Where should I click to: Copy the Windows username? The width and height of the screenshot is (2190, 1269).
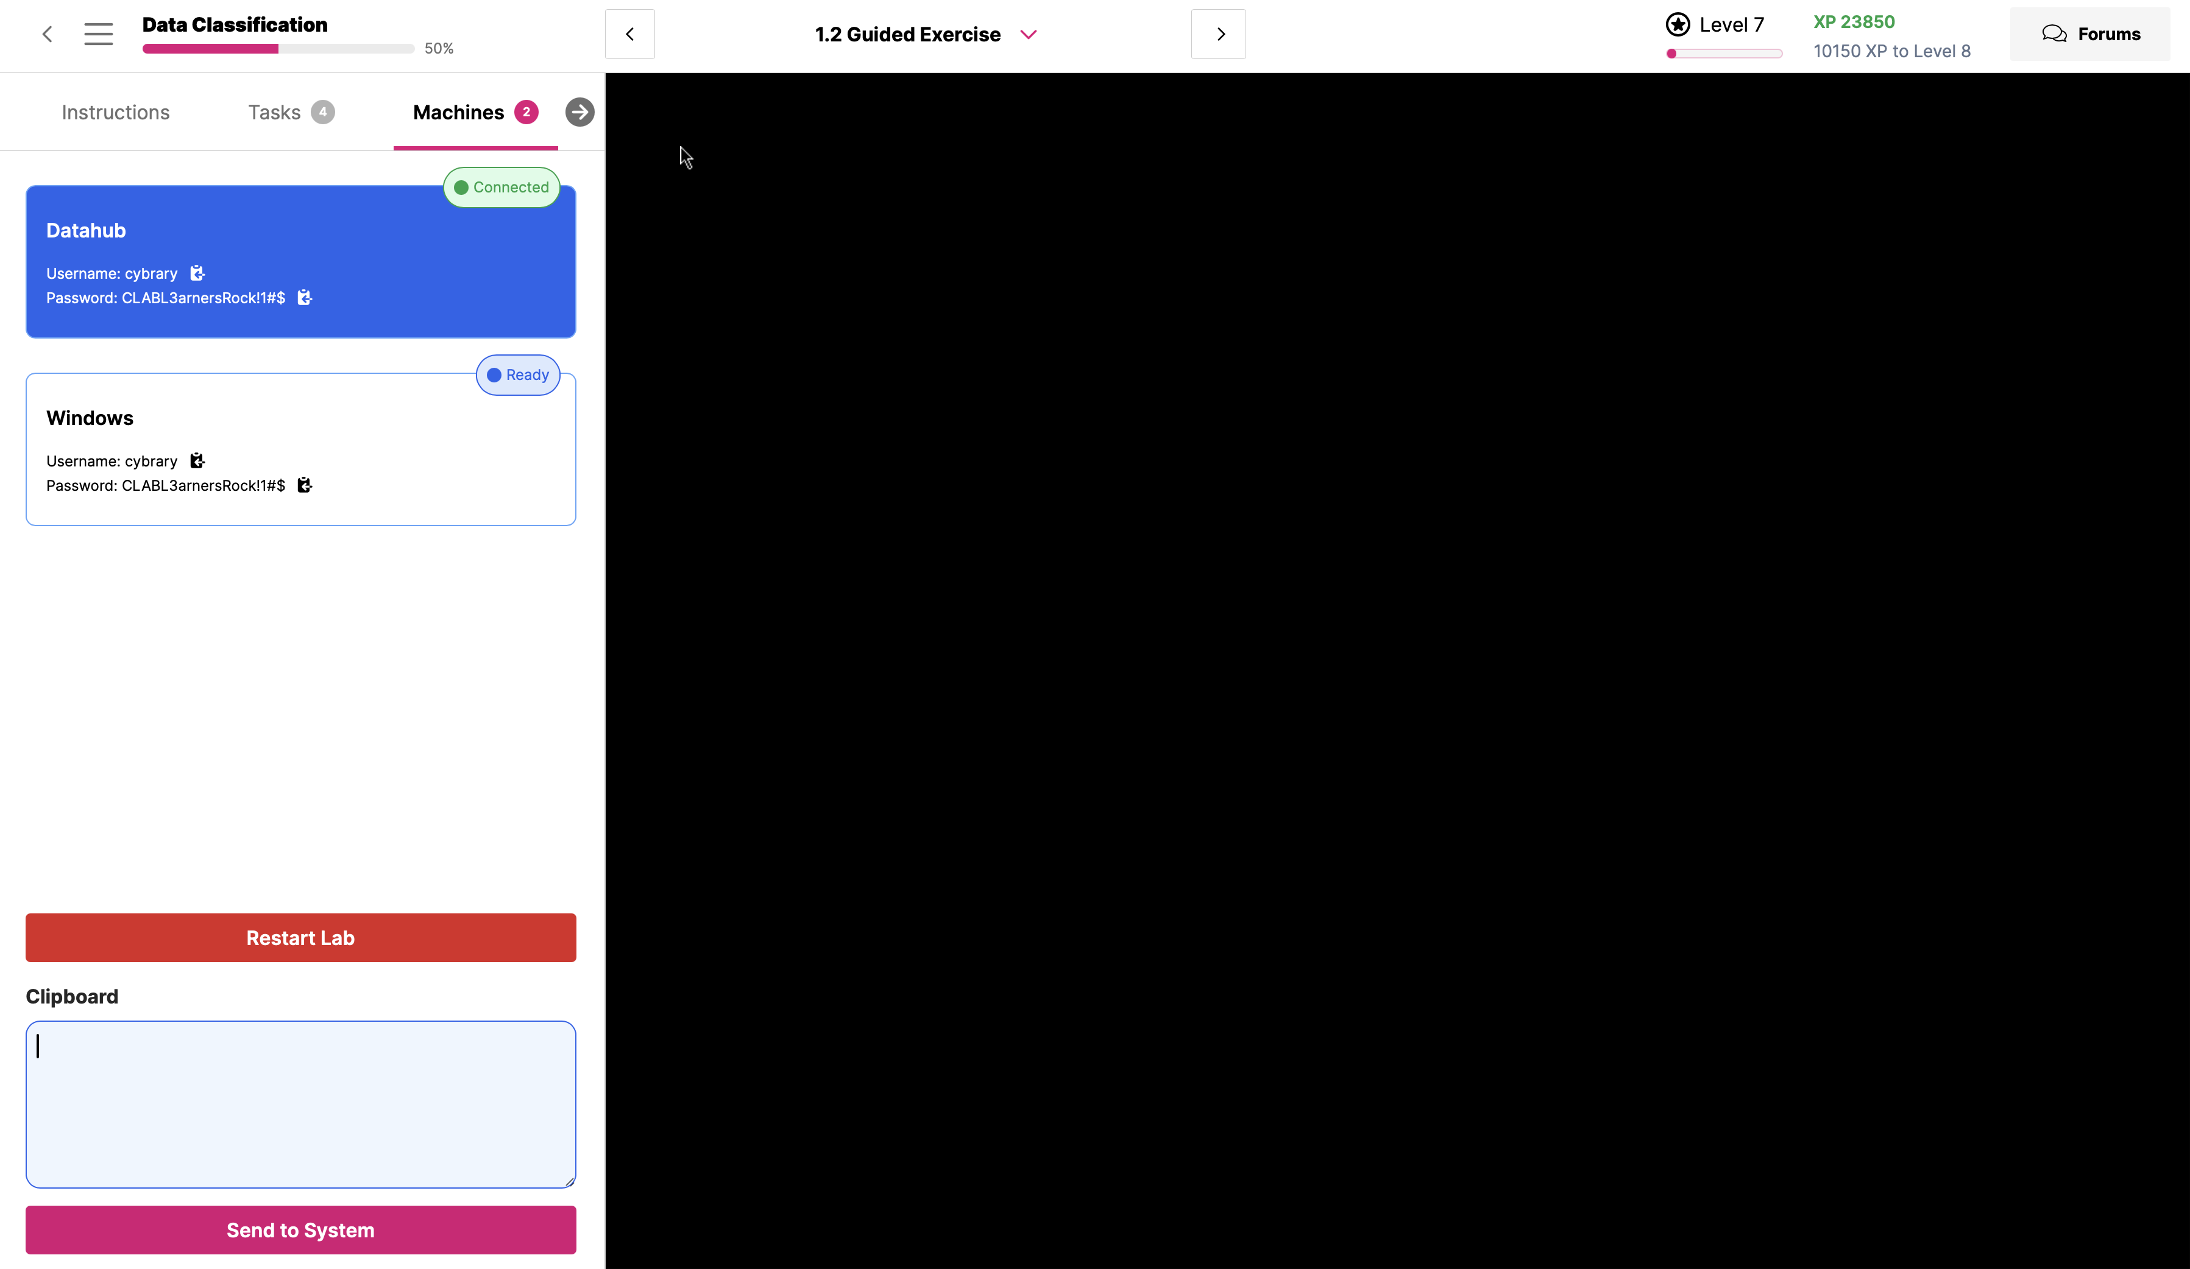[197, 460]
